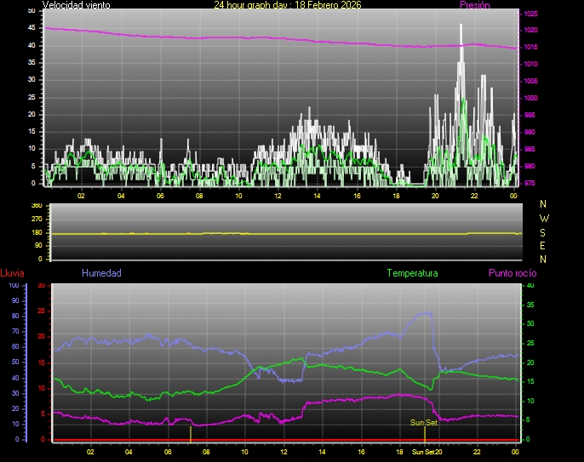Select the S compass direction letter

(544, 231)
